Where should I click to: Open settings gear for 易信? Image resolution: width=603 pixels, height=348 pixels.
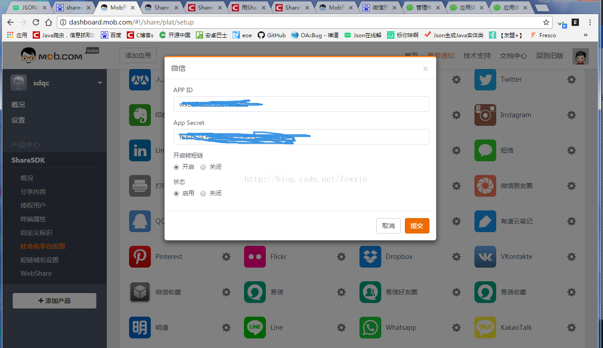341,292
